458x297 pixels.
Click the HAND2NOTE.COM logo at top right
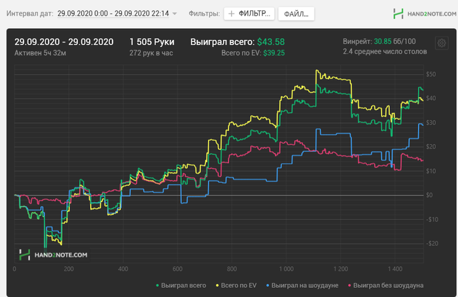point(425,14)
